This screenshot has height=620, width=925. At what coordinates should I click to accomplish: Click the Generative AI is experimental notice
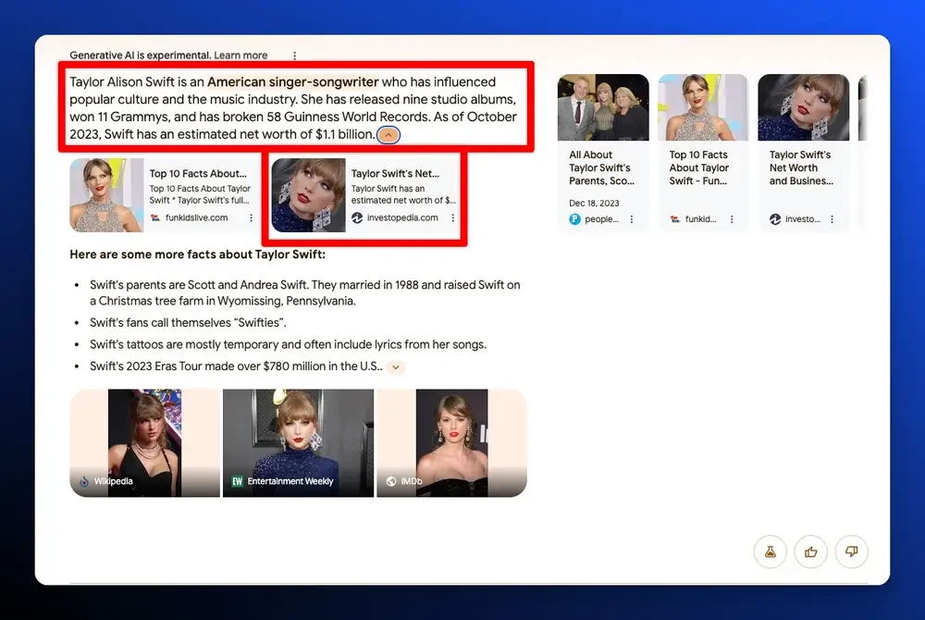(140, 56)
